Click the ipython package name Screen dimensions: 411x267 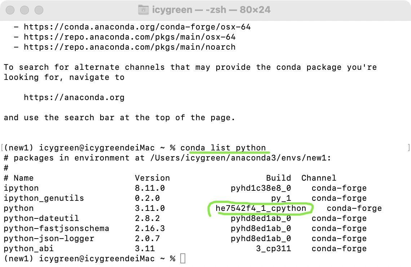pyautogui.click(x=21, y=188)
